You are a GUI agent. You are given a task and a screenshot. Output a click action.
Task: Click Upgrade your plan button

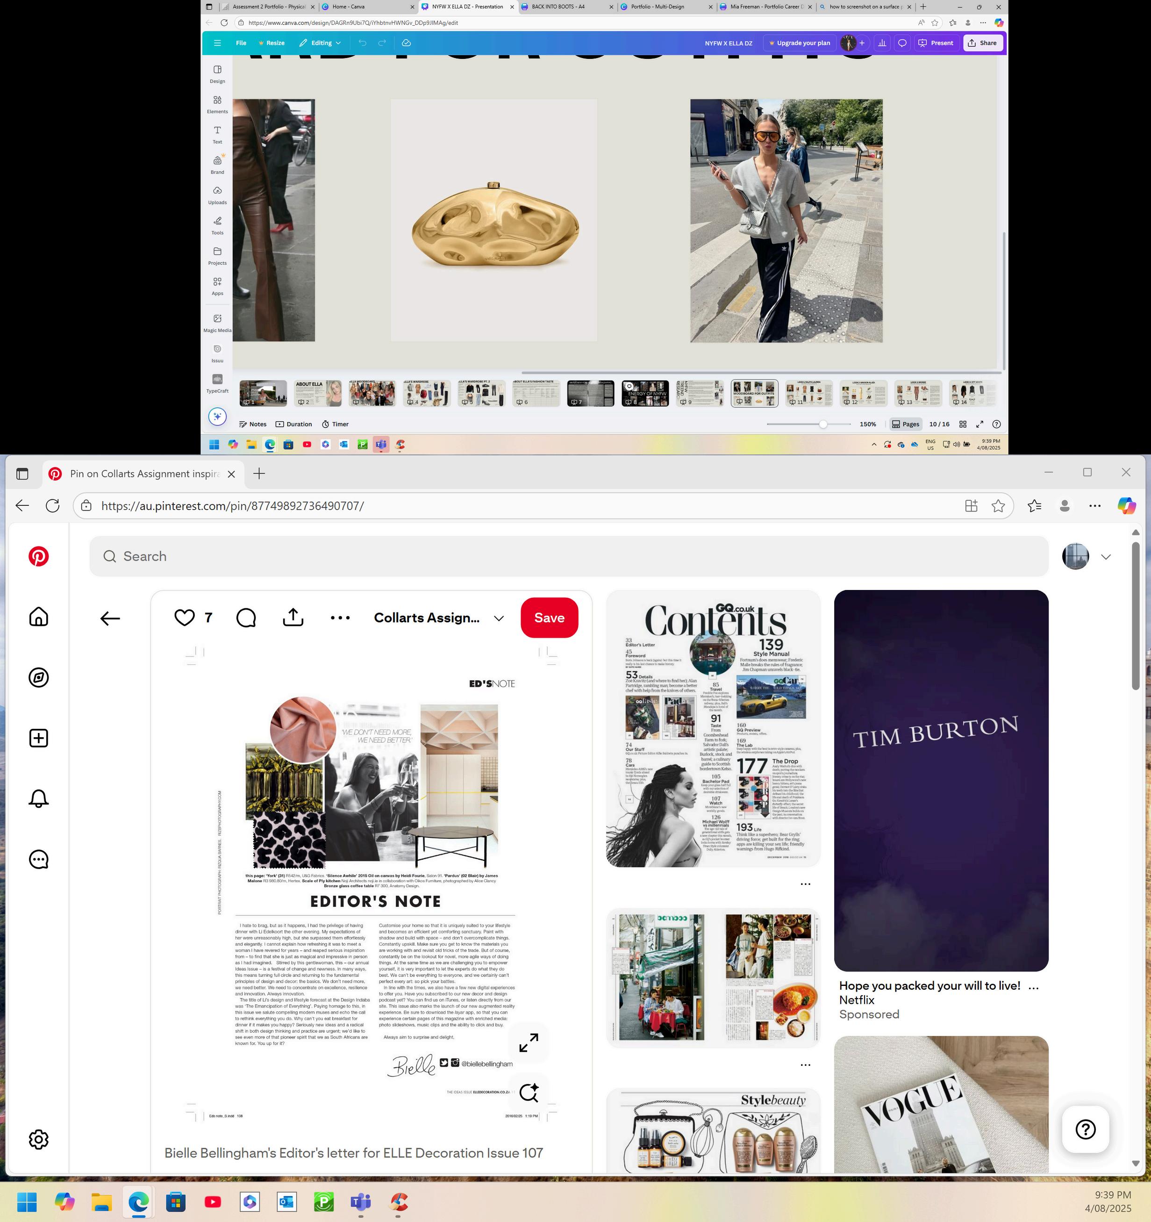(x=800, y=43)
